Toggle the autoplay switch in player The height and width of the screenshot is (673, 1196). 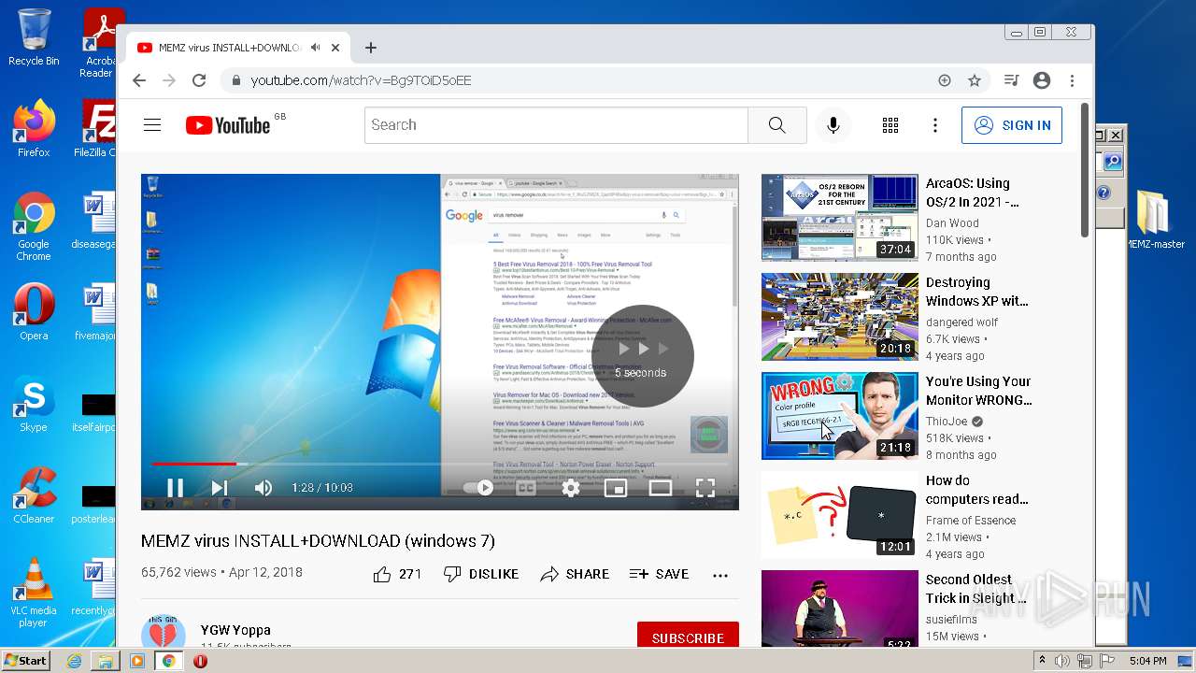pyautogui.click(x=479, y=488)
